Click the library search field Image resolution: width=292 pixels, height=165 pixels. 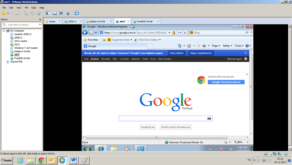(21, 24)
